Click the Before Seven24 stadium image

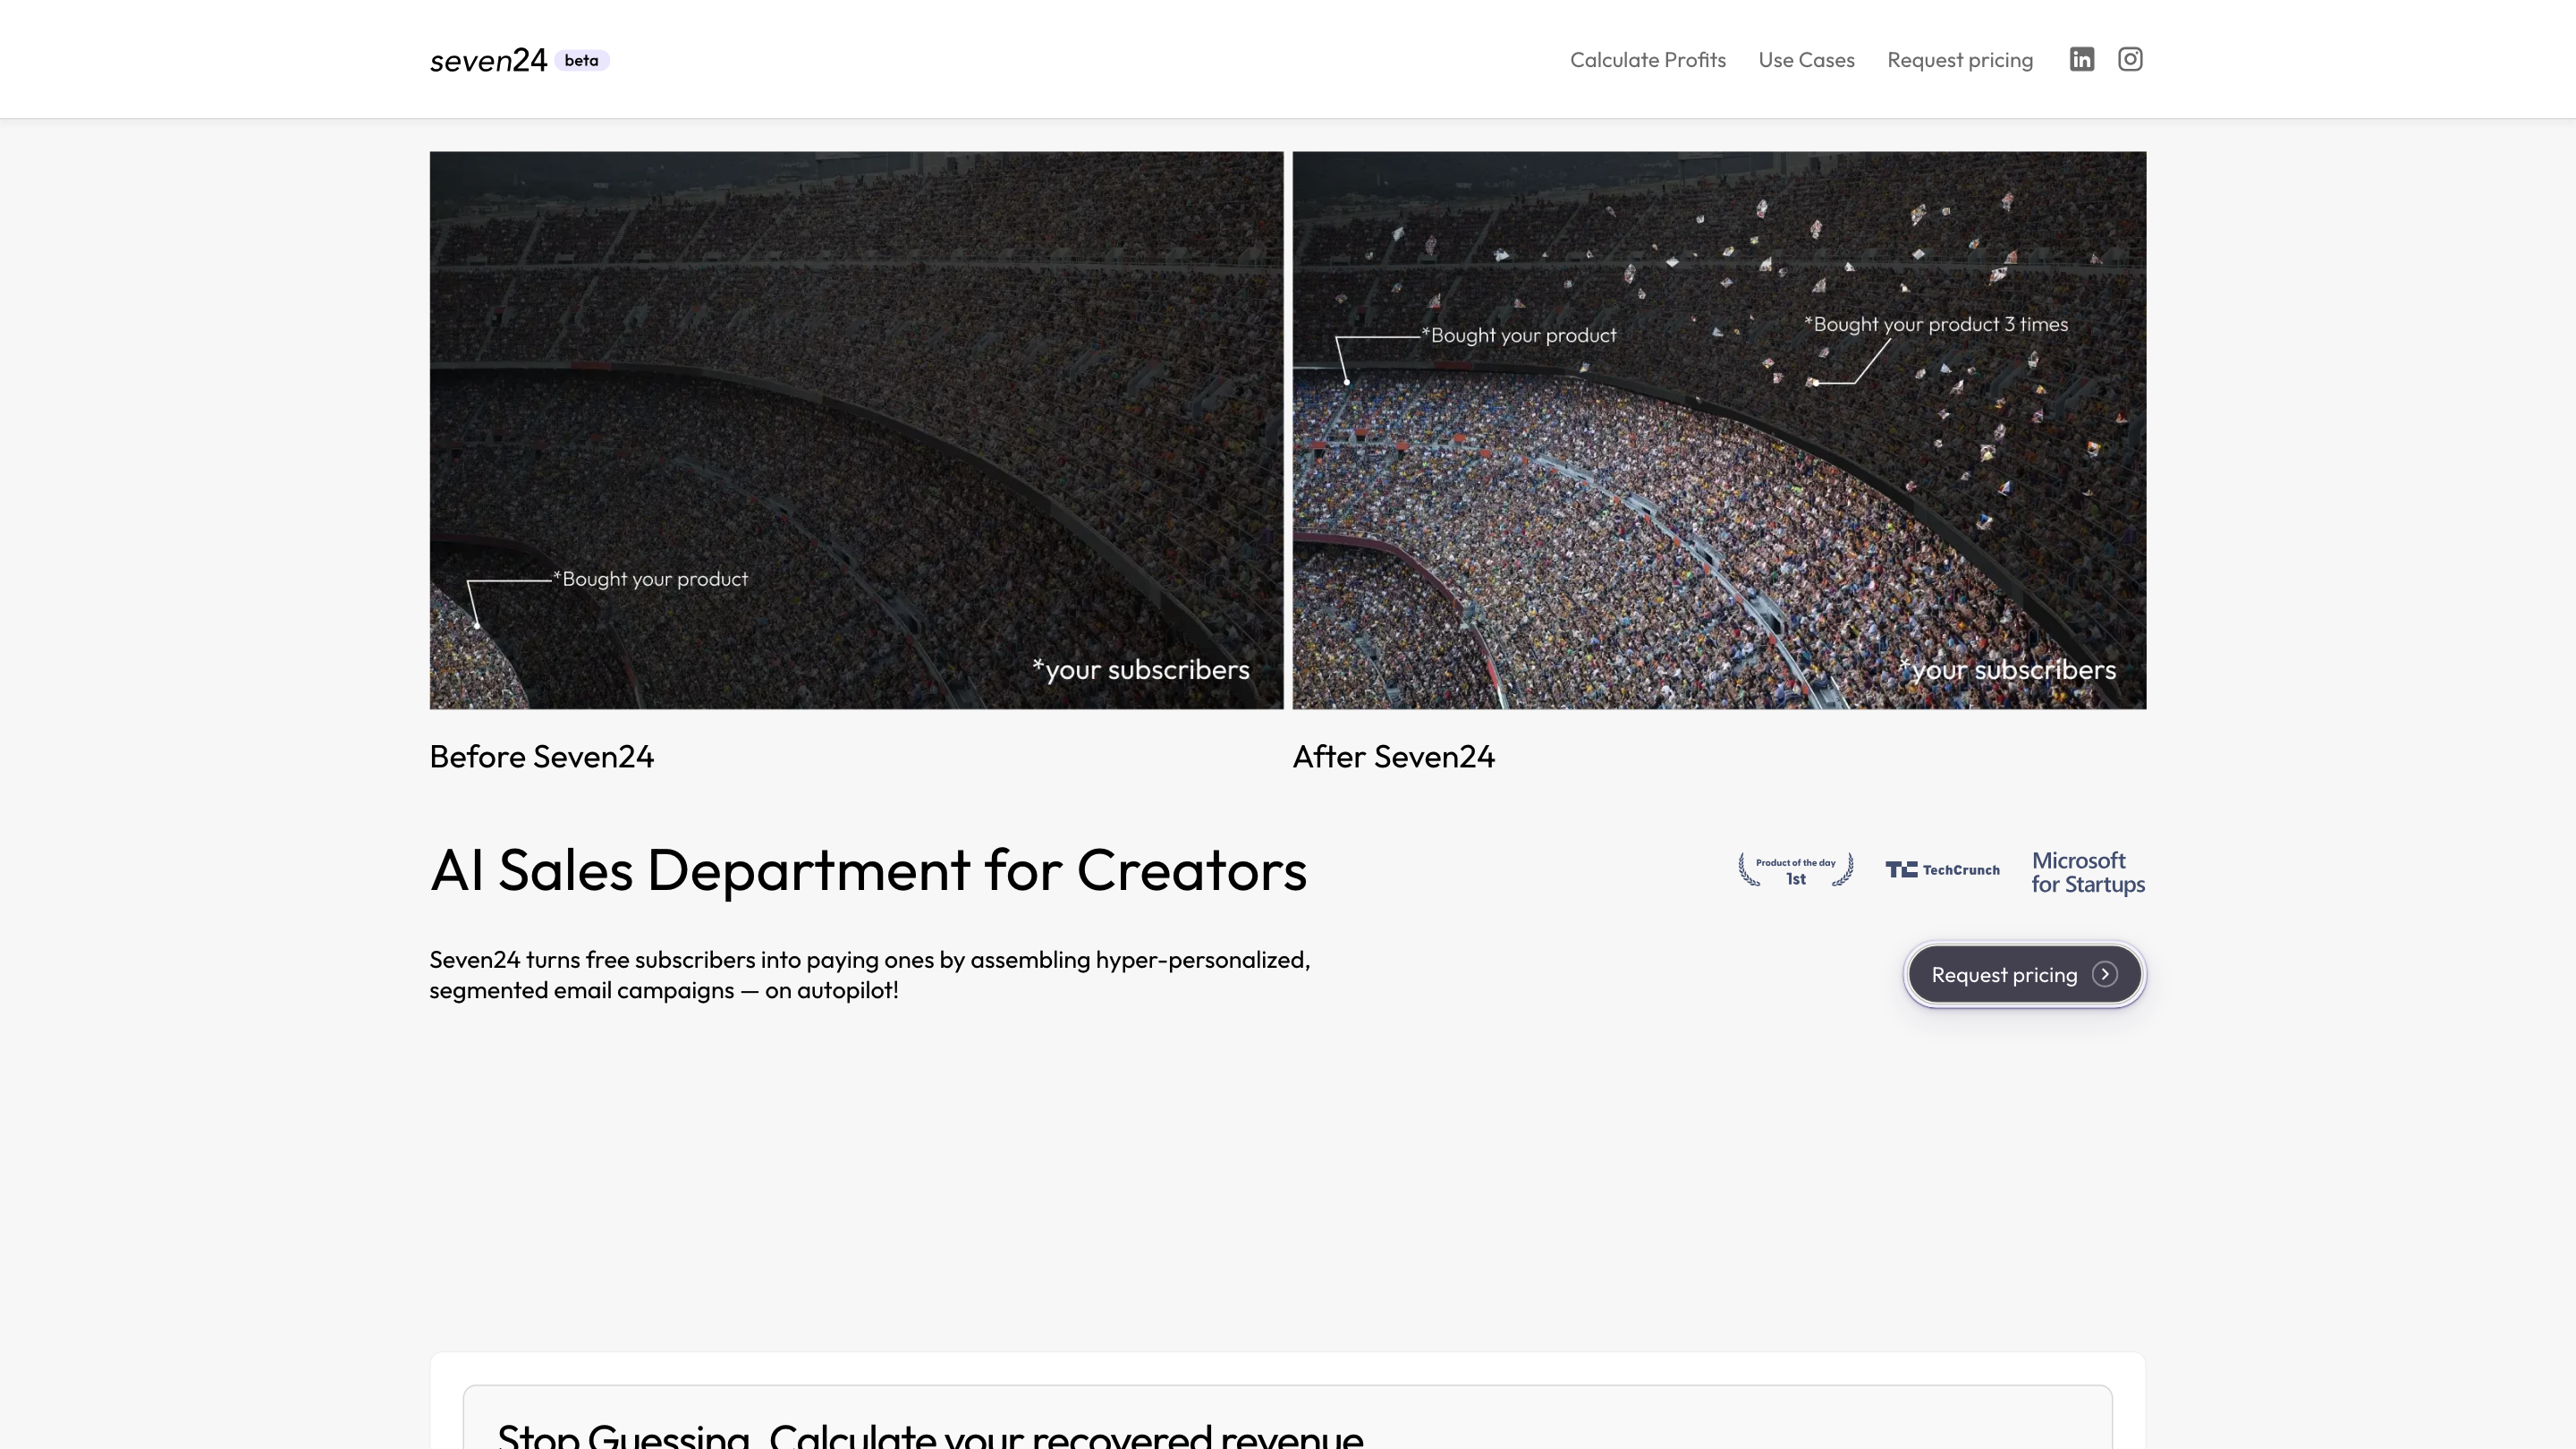point(856,400)
